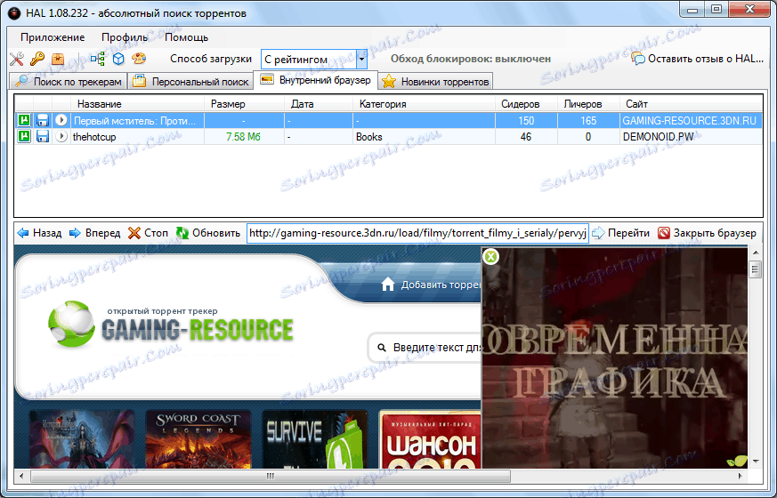Click play arrow icon in thehotcup row
The width and height of the screenshot is (777, 498).
point(61,136)
